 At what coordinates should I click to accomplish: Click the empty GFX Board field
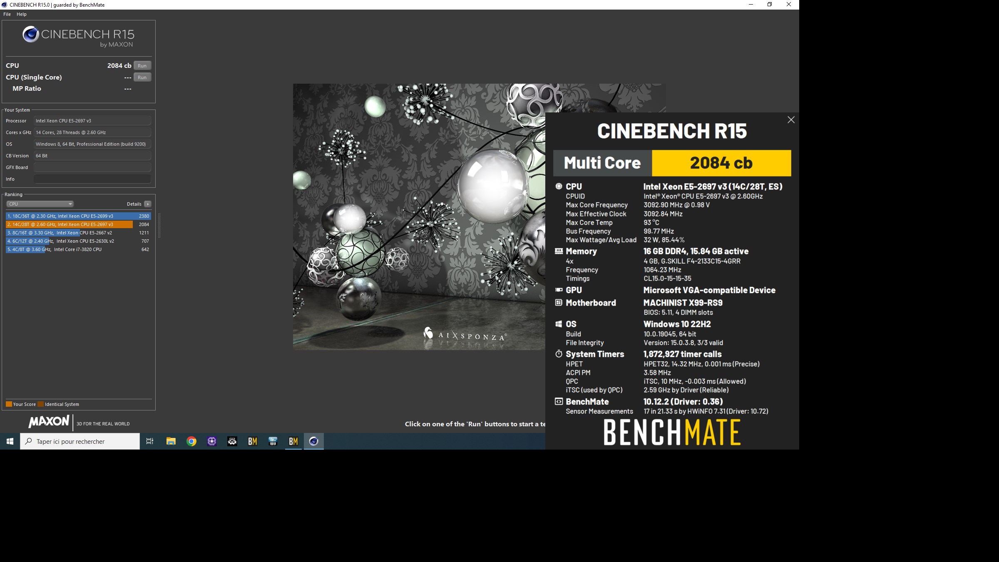click(x=92, y=167)
